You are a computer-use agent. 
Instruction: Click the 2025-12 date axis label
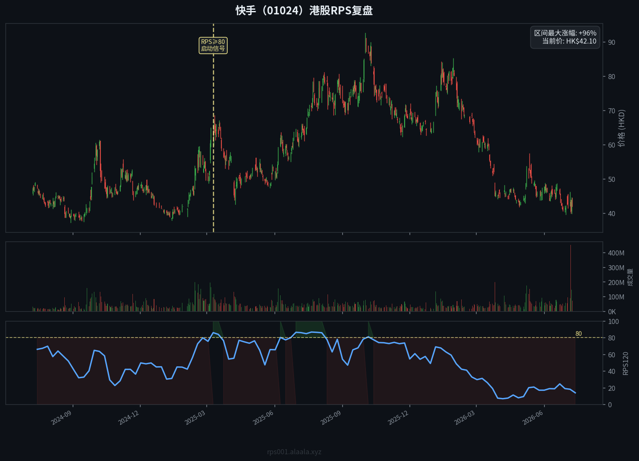pyautogui.click(x=399, y=417)
